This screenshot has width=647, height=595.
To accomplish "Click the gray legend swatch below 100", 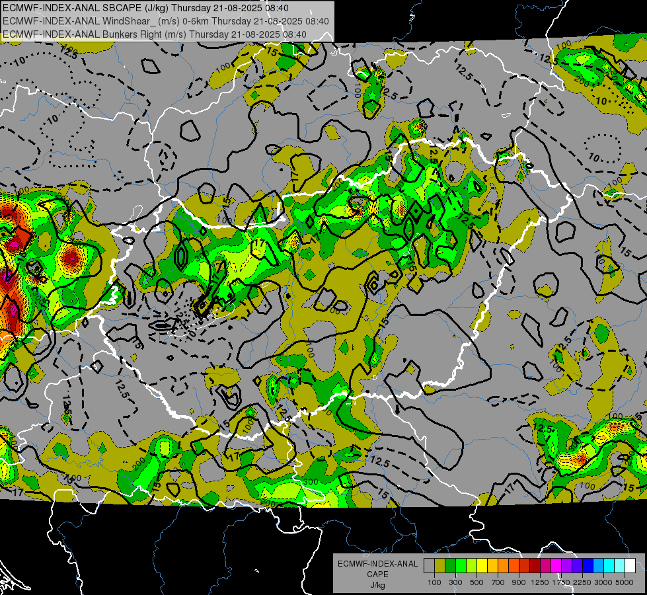I will coord(429,566).
